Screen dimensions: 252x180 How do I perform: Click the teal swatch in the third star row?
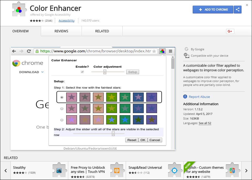click(125, 120)
